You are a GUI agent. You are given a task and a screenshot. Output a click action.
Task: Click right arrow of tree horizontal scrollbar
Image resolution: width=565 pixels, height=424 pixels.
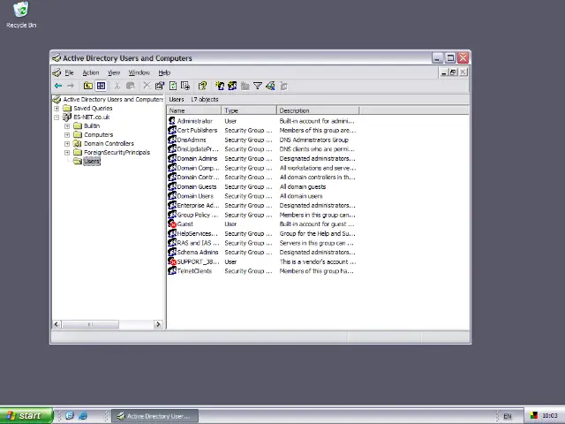[158, 324]
